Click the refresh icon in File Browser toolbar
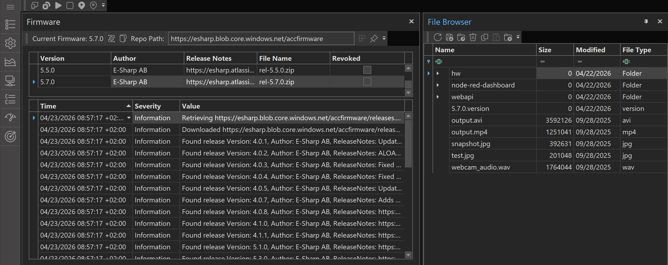 tap(437, 37)
